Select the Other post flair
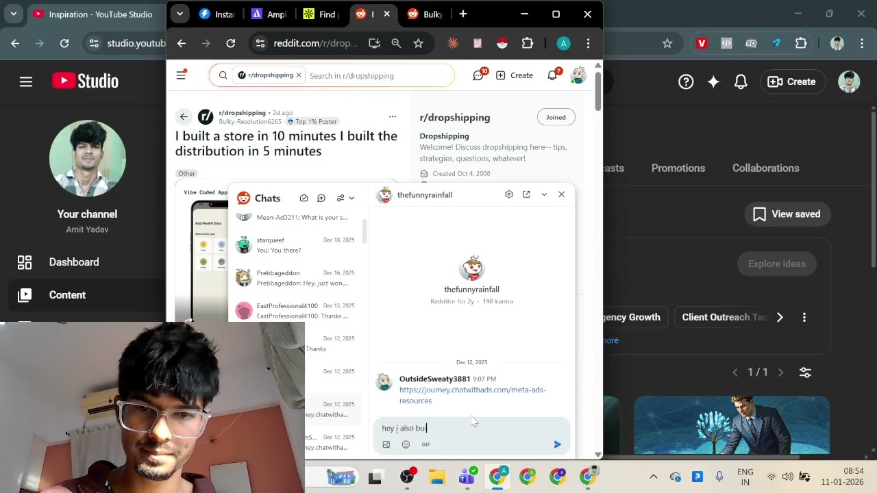Screen dimensions: 877x493 tap(187, 173)
